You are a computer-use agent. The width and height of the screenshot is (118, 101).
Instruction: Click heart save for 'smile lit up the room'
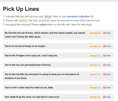tap(107, 97)
